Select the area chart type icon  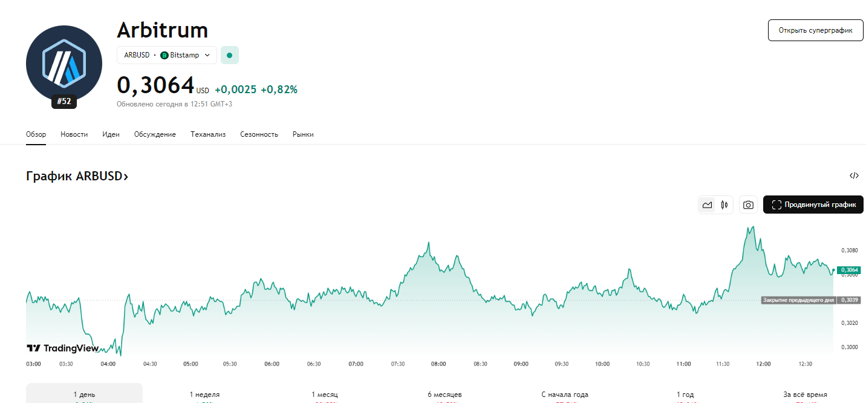[x=707, y=205]
